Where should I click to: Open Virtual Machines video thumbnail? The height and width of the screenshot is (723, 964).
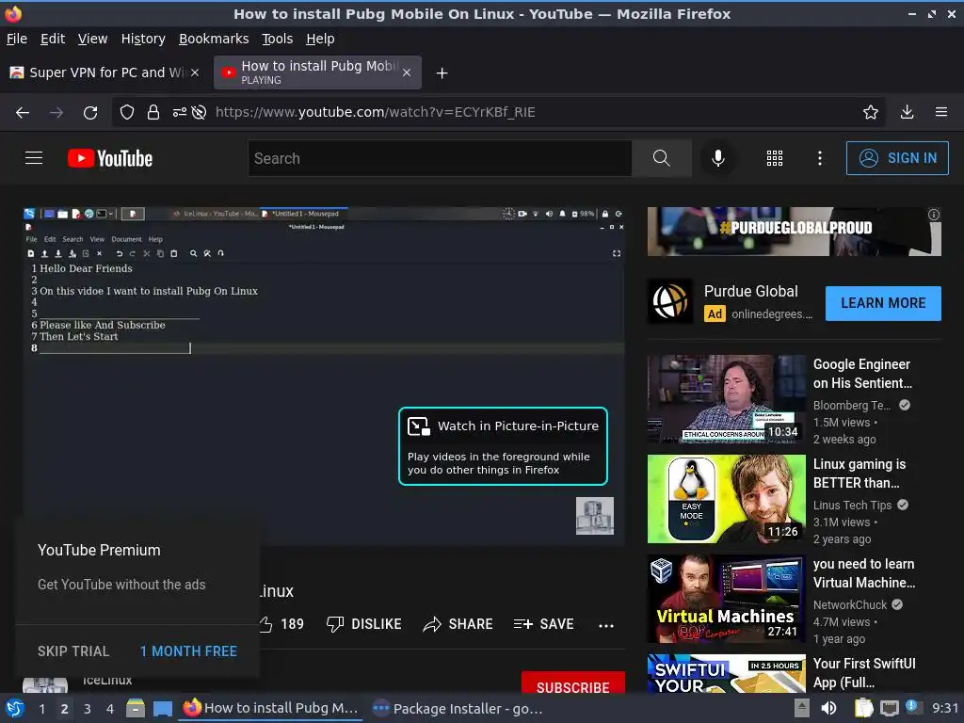click(726, 598)
